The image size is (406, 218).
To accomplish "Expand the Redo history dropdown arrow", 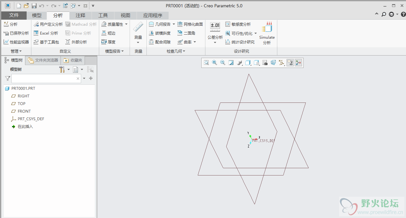I will pos(59,6).
